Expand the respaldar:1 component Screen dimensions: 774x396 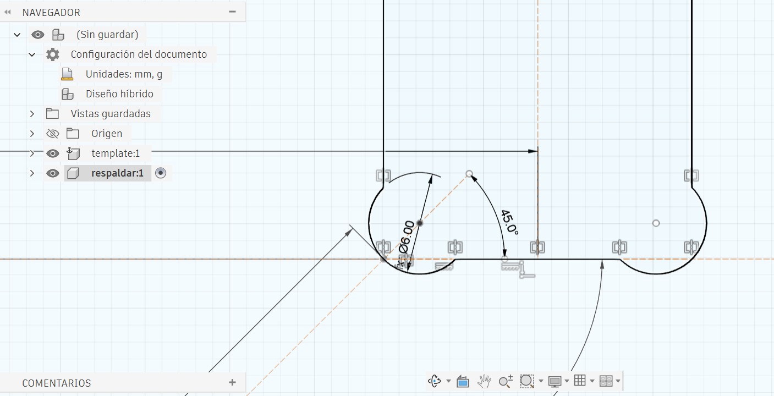click(x=32, y=173)
